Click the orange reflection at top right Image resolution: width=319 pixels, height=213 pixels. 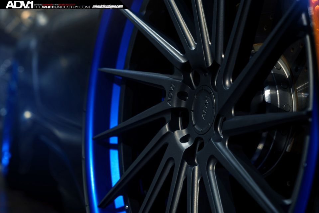click(x=314, y=20)
